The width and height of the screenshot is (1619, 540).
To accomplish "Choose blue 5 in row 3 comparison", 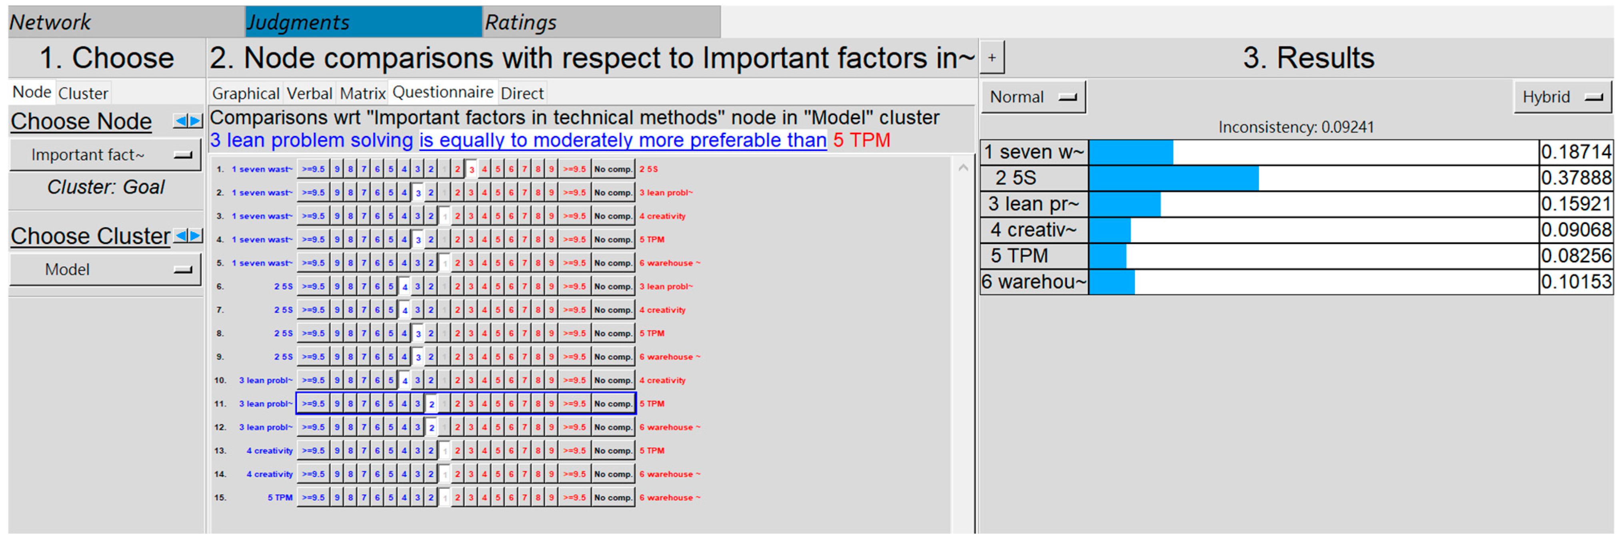I will [x=390, y=216].
